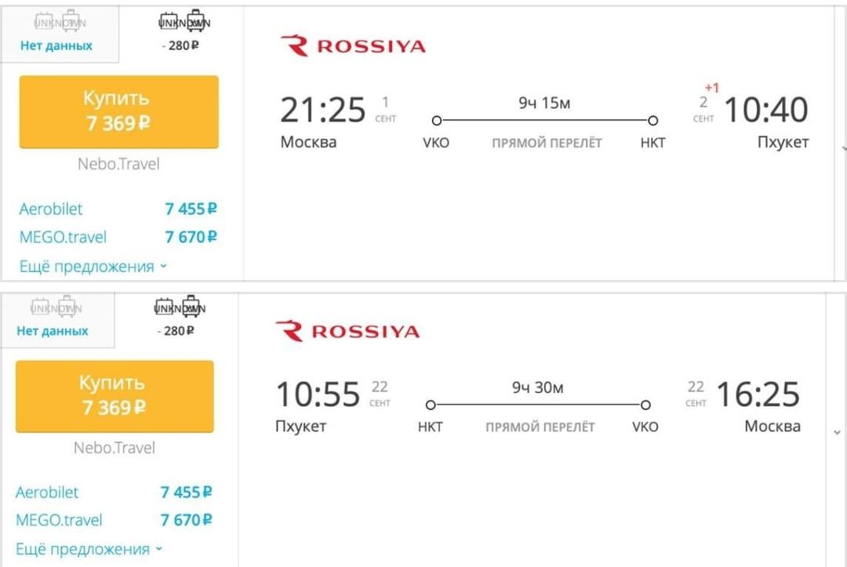This screenshot has height=567, width=847.
Task: Click the HKT departure point on the second flight line
Action: tap(431, 405)
